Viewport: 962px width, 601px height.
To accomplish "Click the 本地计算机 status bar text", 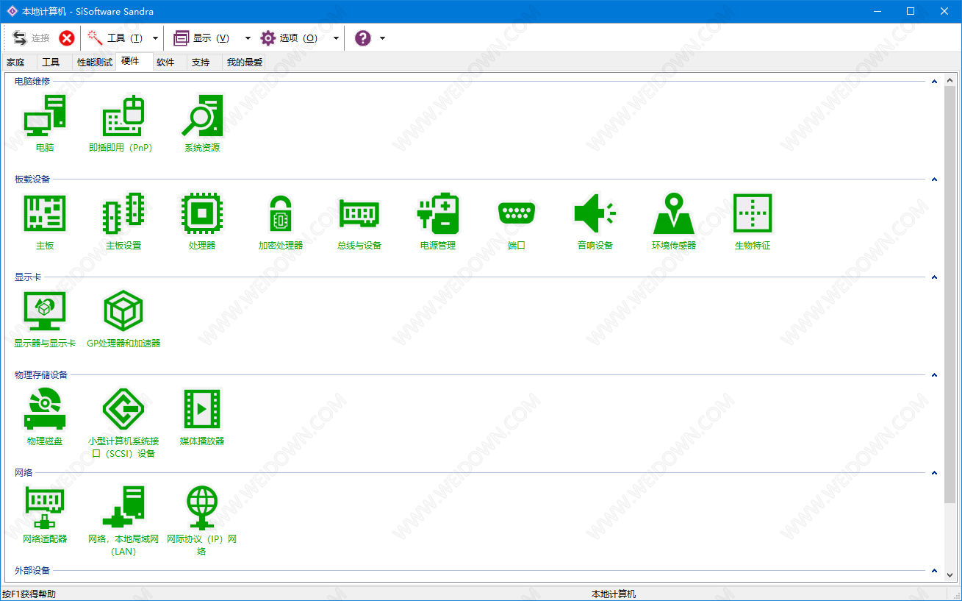I will (x=614, y=594).
